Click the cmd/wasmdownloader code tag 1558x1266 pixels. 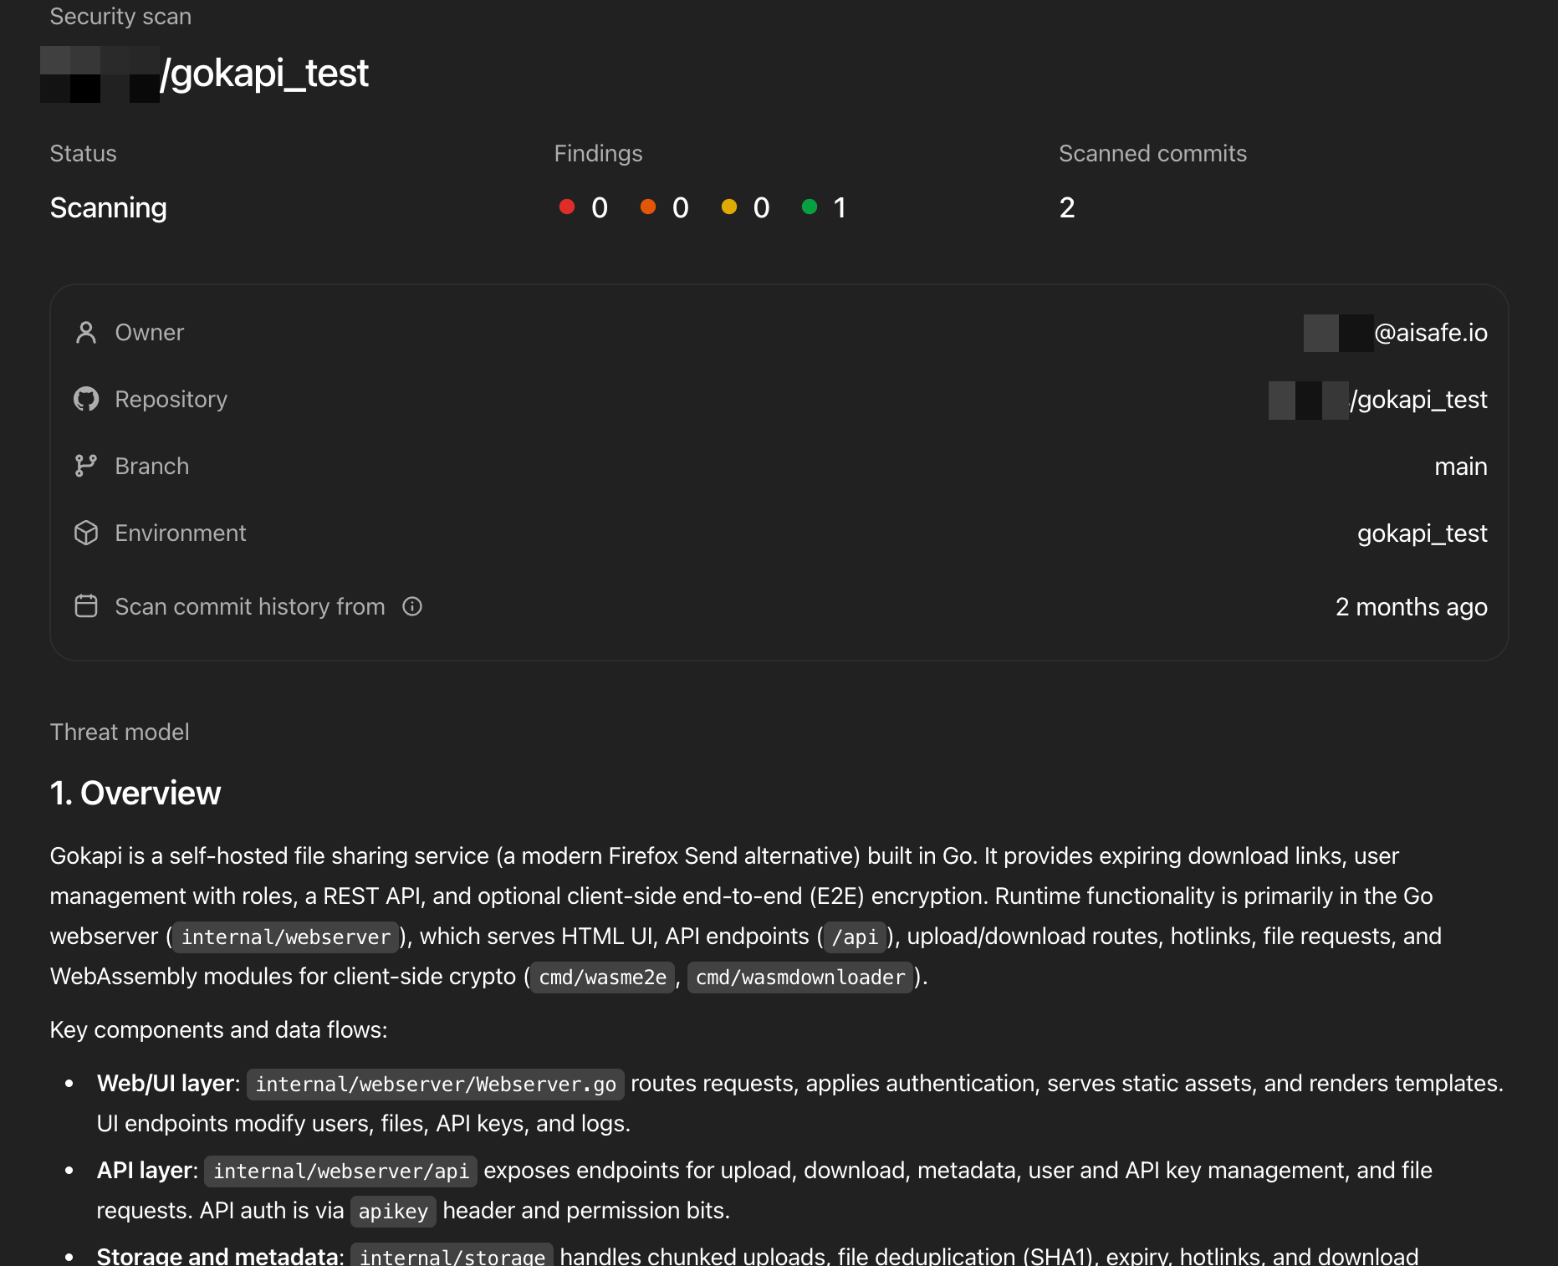tap(800, 978)
